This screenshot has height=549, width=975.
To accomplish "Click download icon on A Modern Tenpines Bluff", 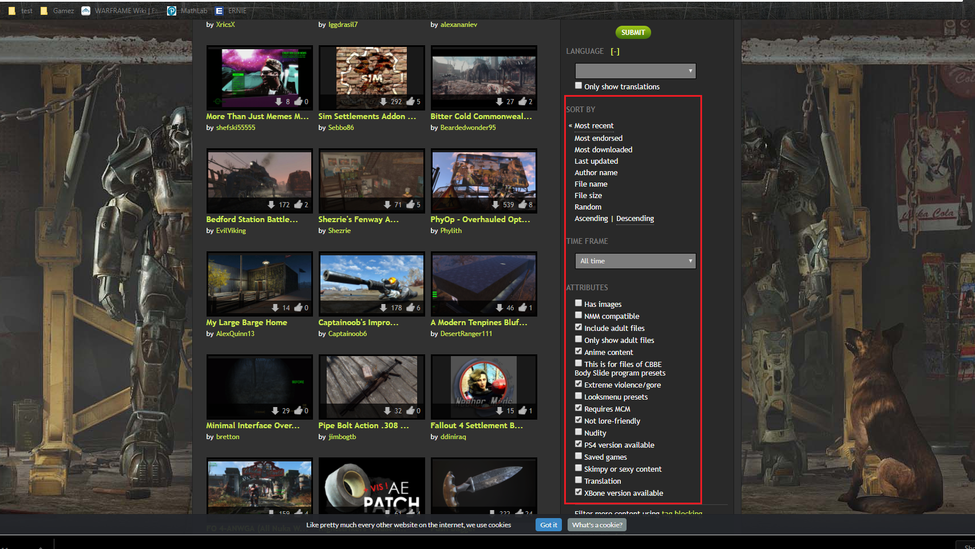I will point(500,307).
